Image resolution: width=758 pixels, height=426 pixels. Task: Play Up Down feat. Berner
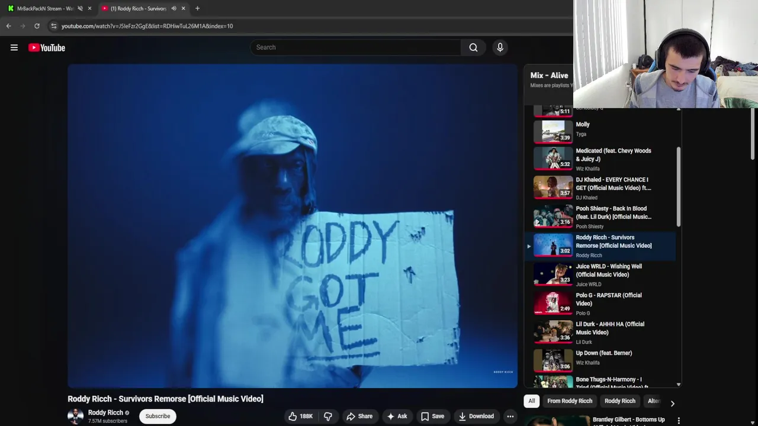(x=600, y=361)
